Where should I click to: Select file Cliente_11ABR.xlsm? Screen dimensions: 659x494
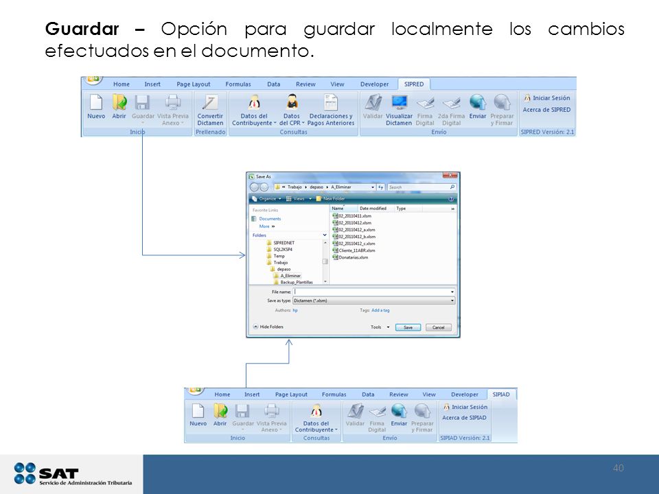click(x=354, y=250)
